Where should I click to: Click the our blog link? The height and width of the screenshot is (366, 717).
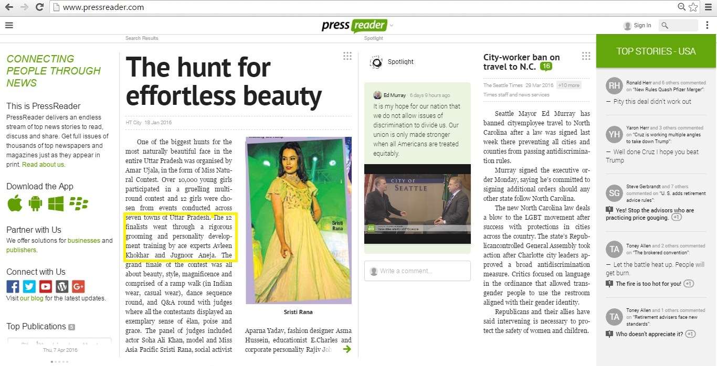point(31,298)
